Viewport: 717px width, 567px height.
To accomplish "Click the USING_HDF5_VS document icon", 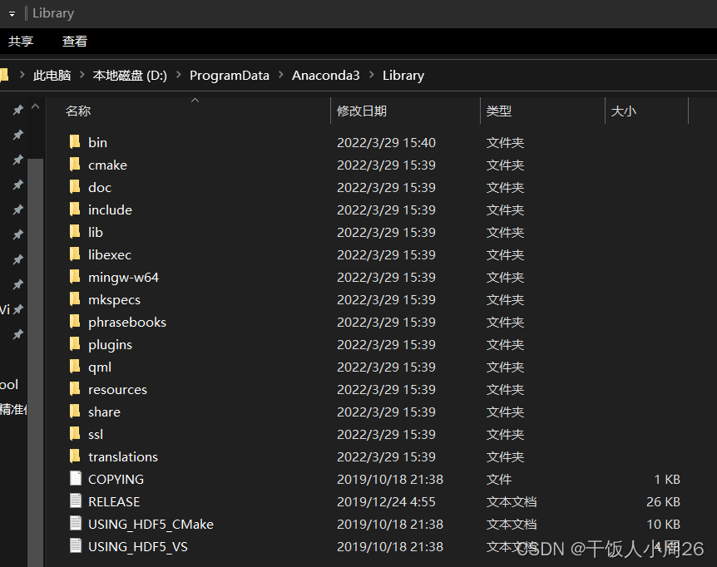I will (76, 545).
